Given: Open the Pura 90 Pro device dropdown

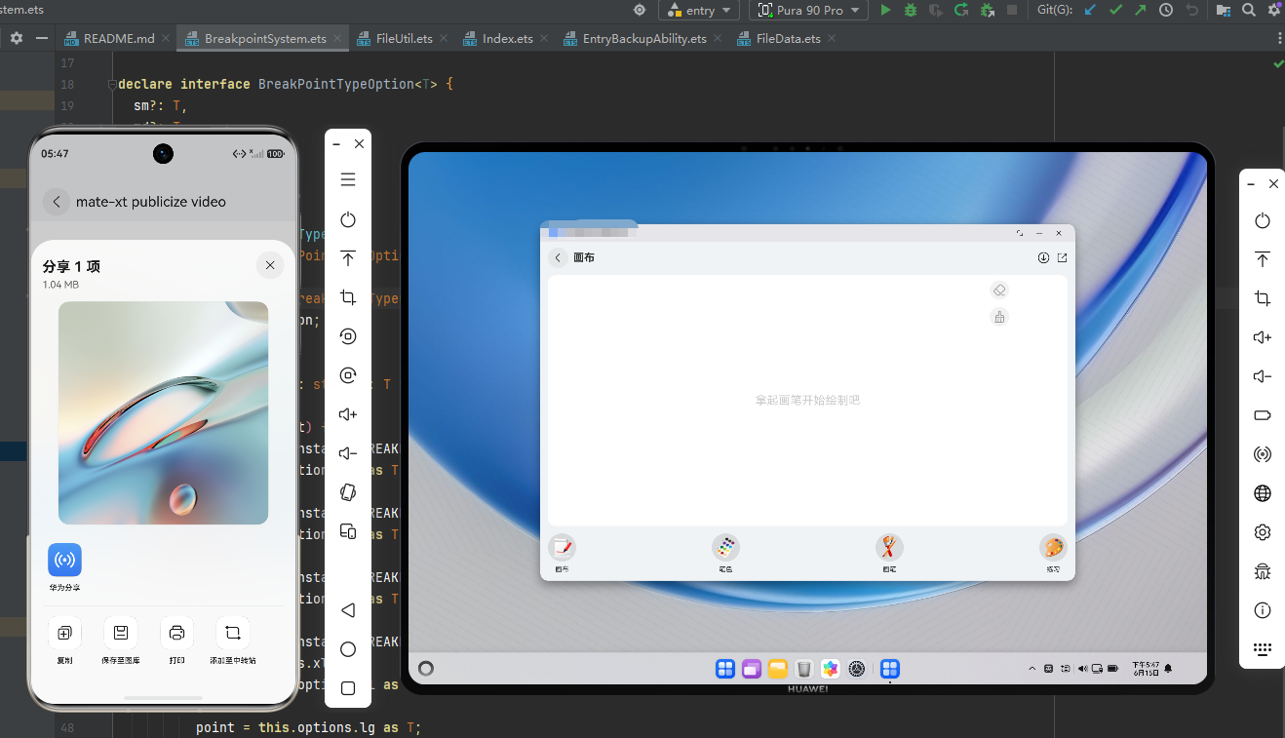Looking at the screenshot, I should coord(808,10).
